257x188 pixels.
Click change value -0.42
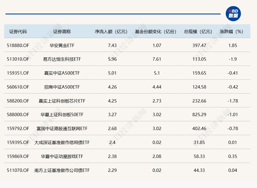tap(233, 87)
